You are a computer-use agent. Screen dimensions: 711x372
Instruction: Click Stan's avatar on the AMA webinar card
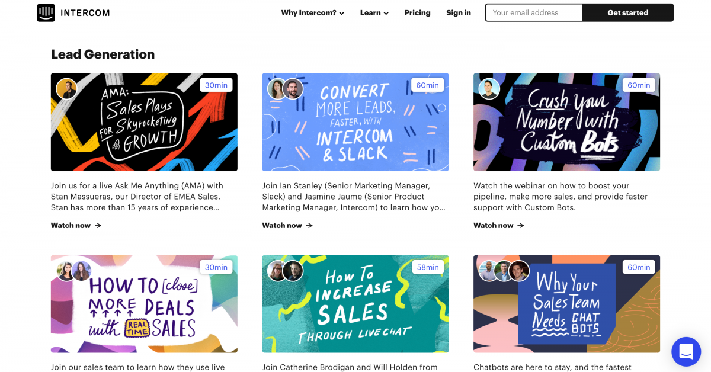[66, 89]
